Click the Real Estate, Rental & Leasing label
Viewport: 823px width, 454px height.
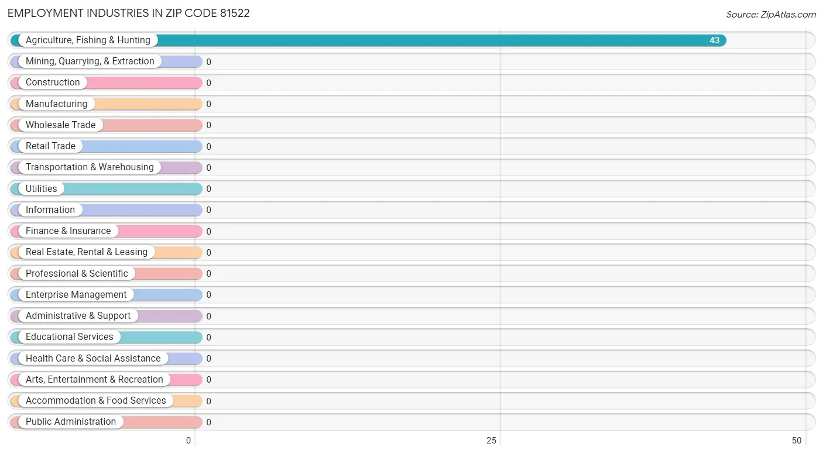pyautogui.click(x=87, y=252)
